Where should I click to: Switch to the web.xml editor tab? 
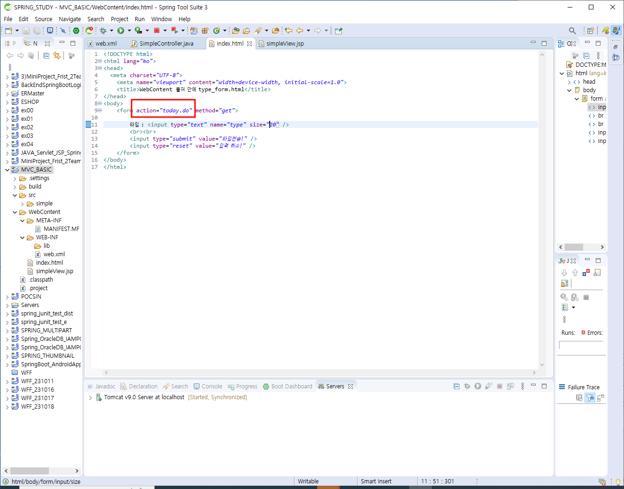(x=106, y=43)
